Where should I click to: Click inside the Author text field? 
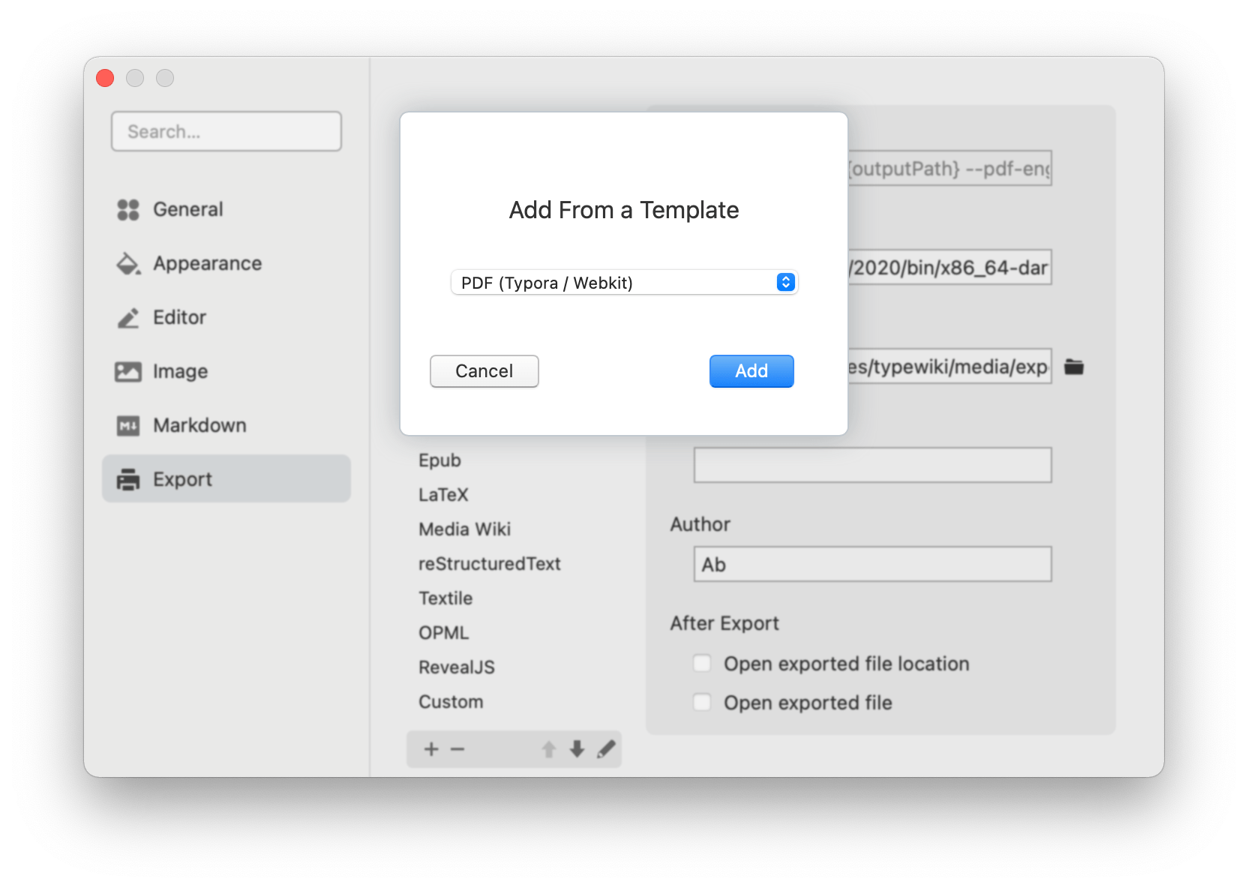(871, 564)
